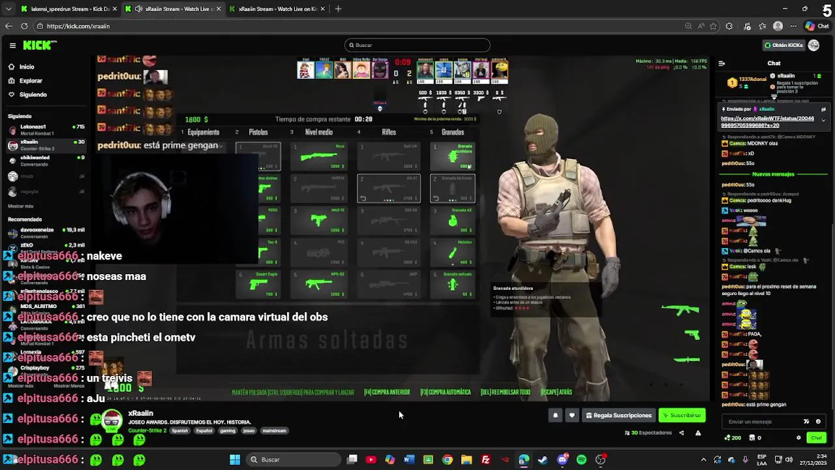Open browser extensions icon
This screenshot has height=470, width=835.
pyautogui.click(x=729, y=26)
